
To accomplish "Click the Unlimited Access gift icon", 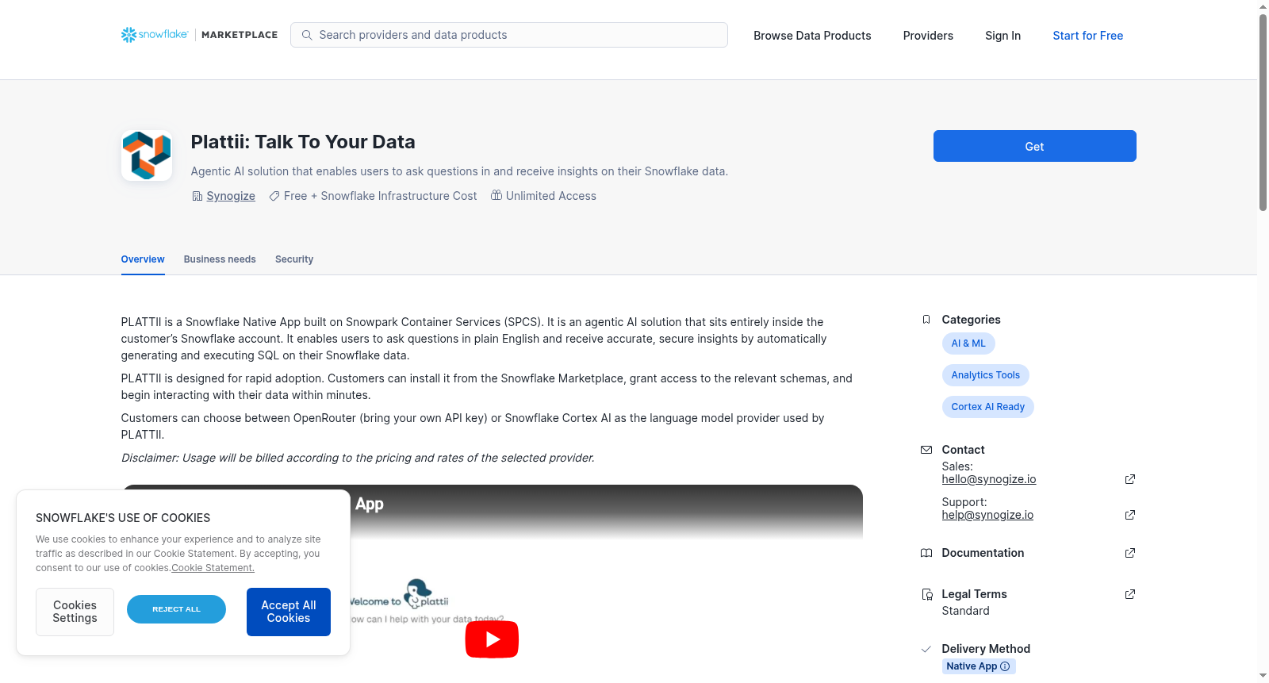I will tap(496, 195).
